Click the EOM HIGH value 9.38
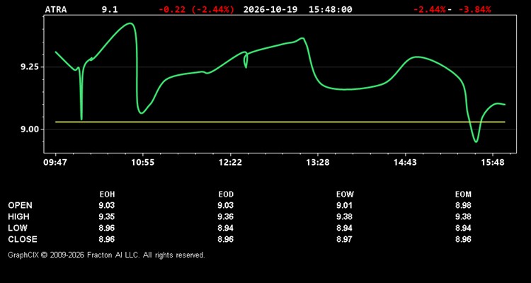531x283 pixels. (x=463, y=216)
